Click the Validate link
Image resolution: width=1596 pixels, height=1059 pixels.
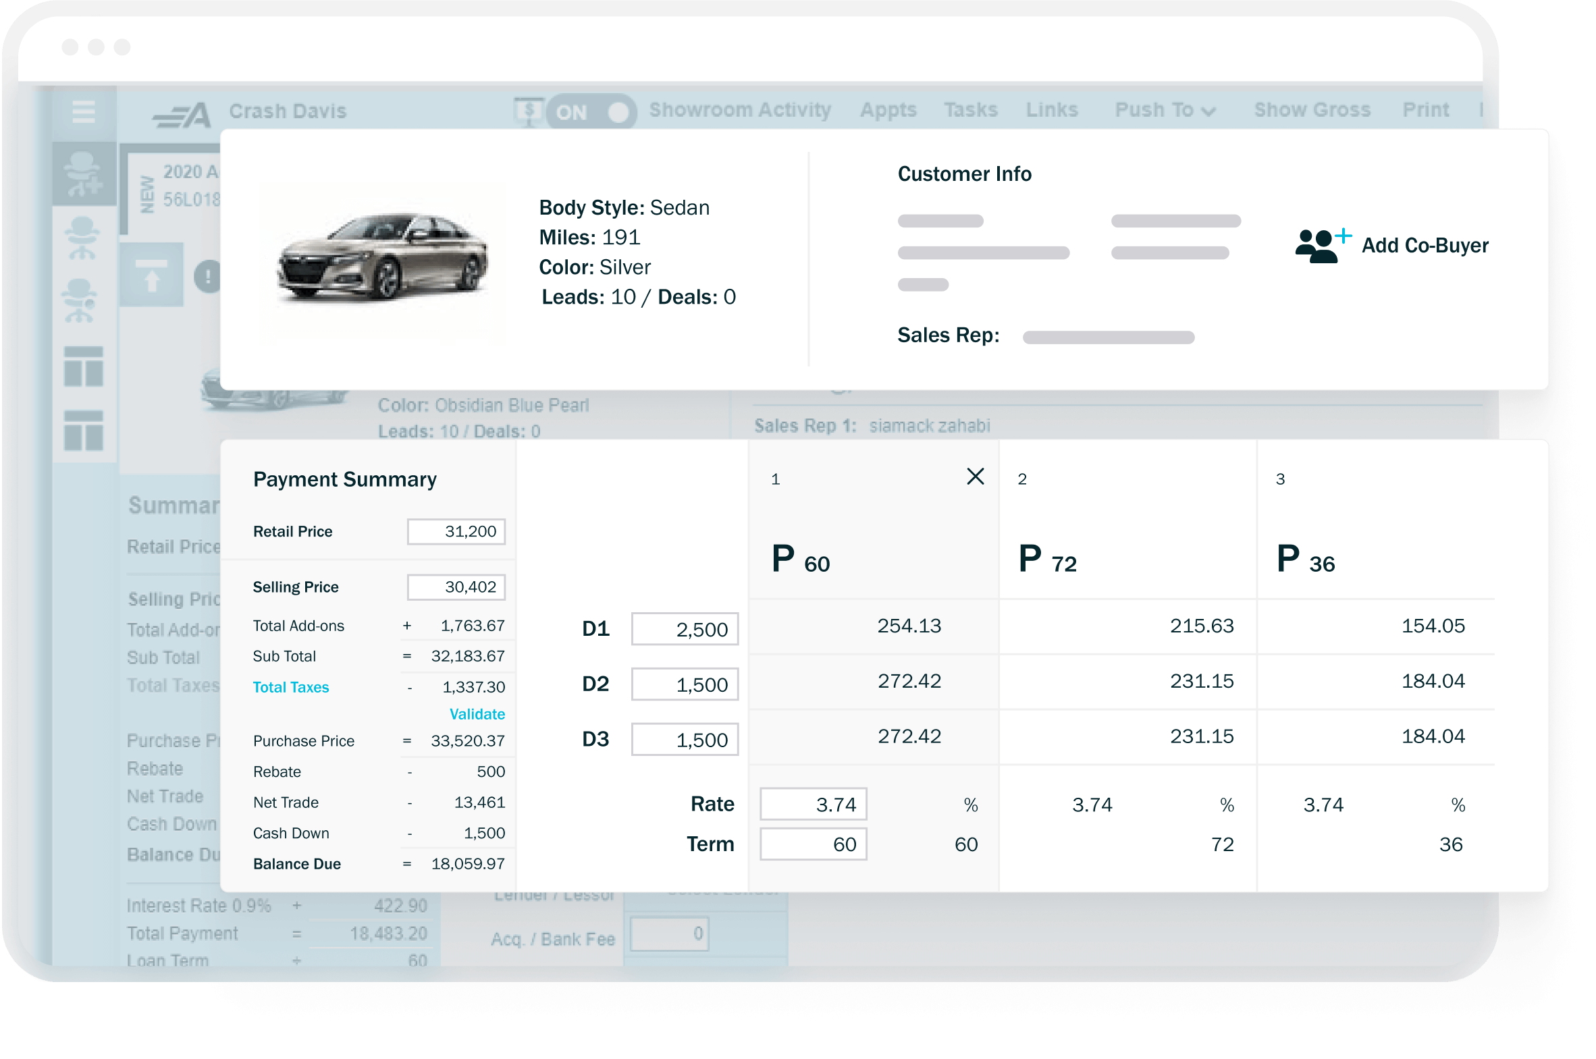click(477, 714)
